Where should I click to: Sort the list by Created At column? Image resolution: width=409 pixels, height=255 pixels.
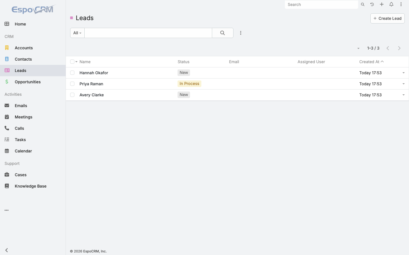[369, 62]
